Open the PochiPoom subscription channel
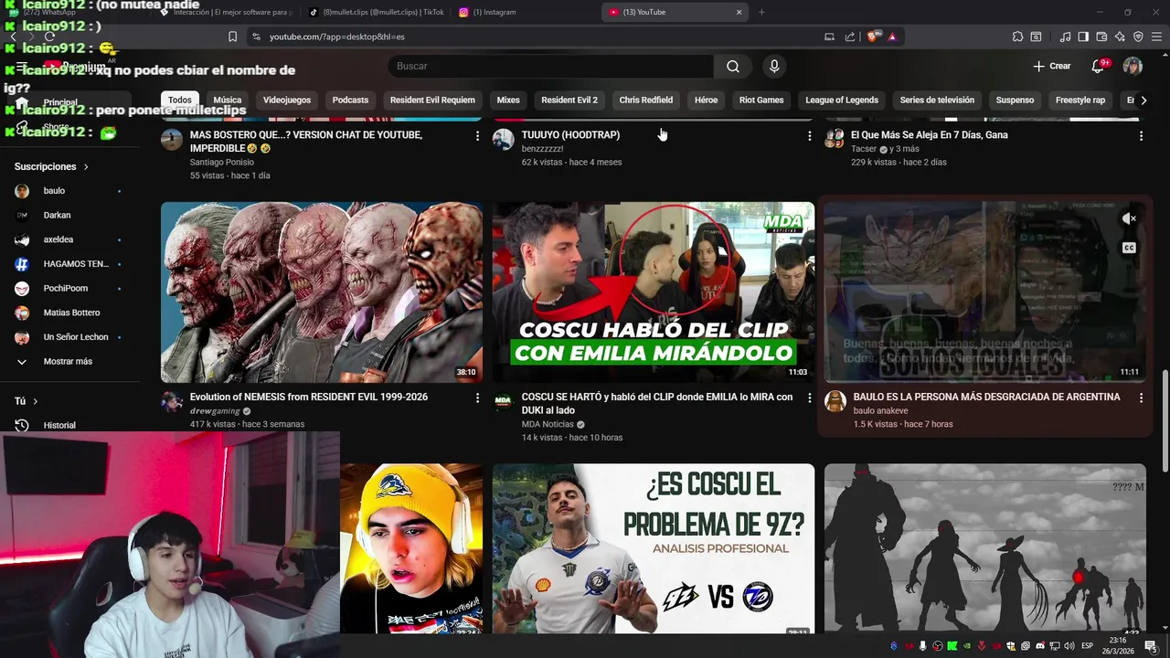This screenshot has width=1170, height=658. click(x=69, y=288)
